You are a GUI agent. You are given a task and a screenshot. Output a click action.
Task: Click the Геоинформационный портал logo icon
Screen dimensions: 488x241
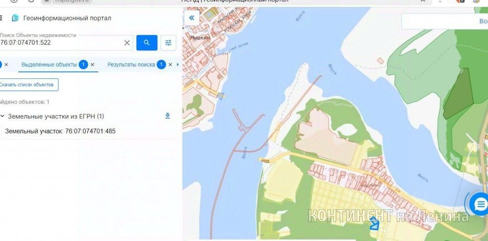pyautogui.click(x=15, y=18)
